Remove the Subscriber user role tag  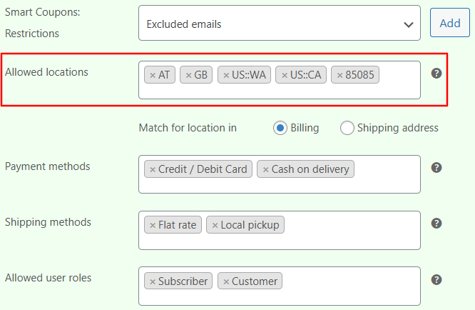pyautogui.click(x=153, y=281)
